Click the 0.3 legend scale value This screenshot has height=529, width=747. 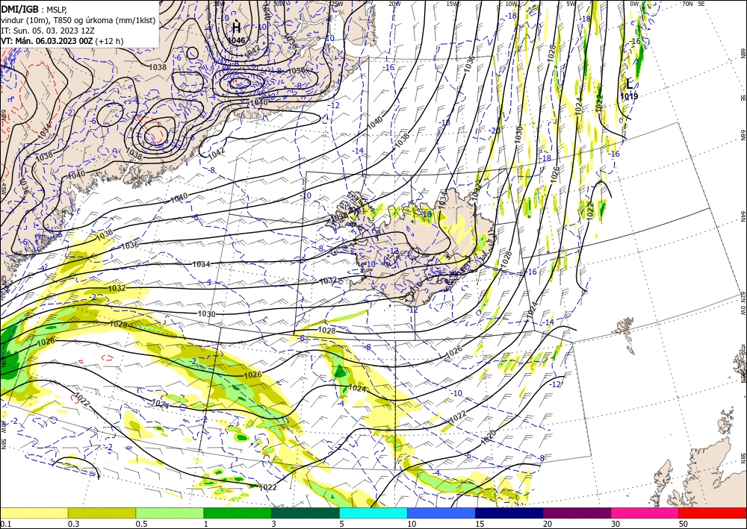(73, 524)
